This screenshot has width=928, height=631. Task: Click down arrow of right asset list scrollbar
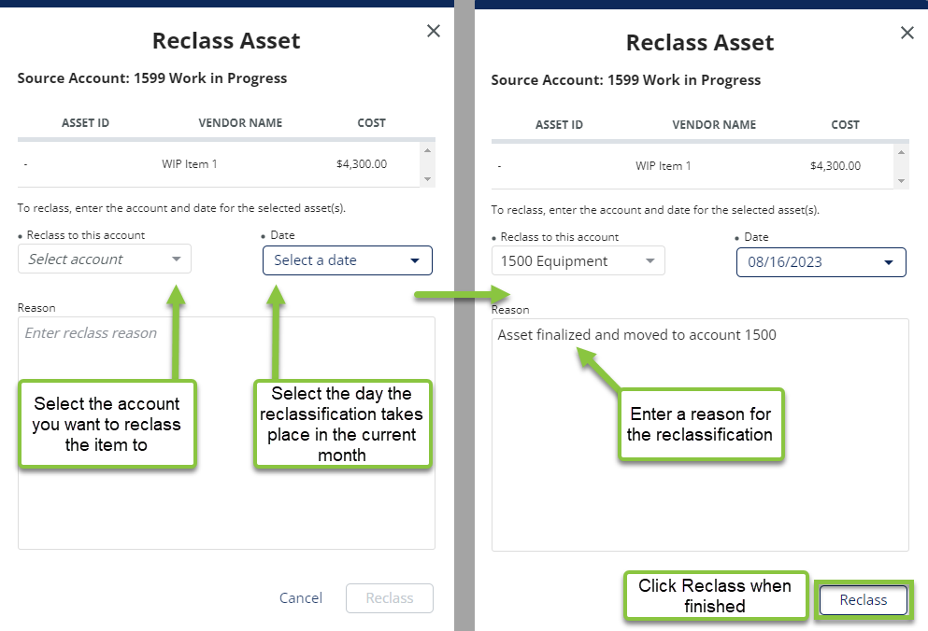(902, 181)
